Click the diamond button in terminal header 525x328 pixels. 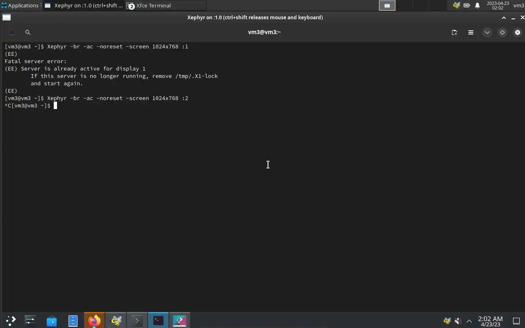502,32
